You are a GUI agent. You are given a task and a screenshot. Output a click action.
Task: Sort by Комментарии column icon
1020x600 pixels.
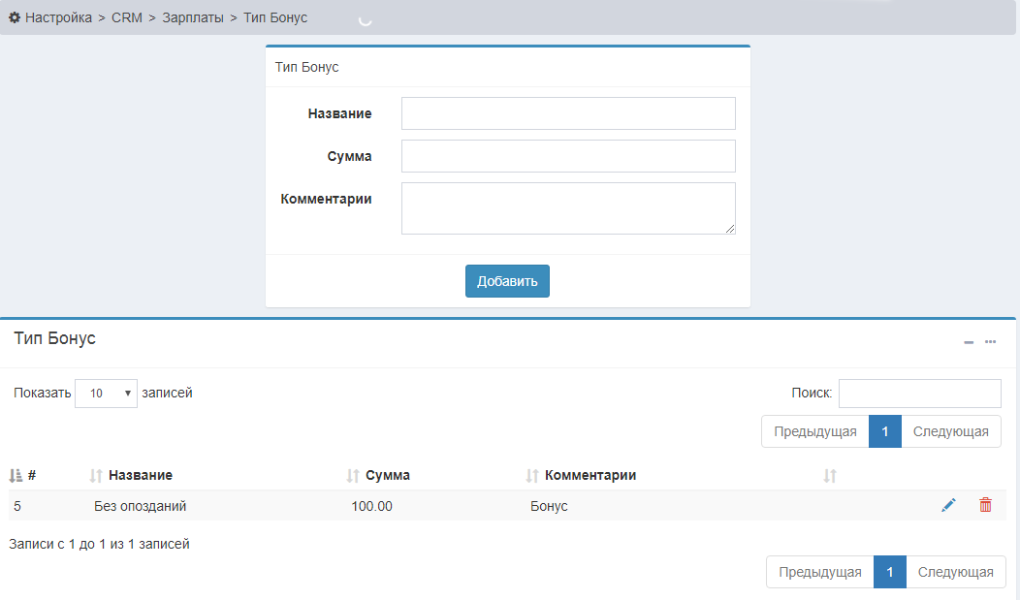pos(531,476)
